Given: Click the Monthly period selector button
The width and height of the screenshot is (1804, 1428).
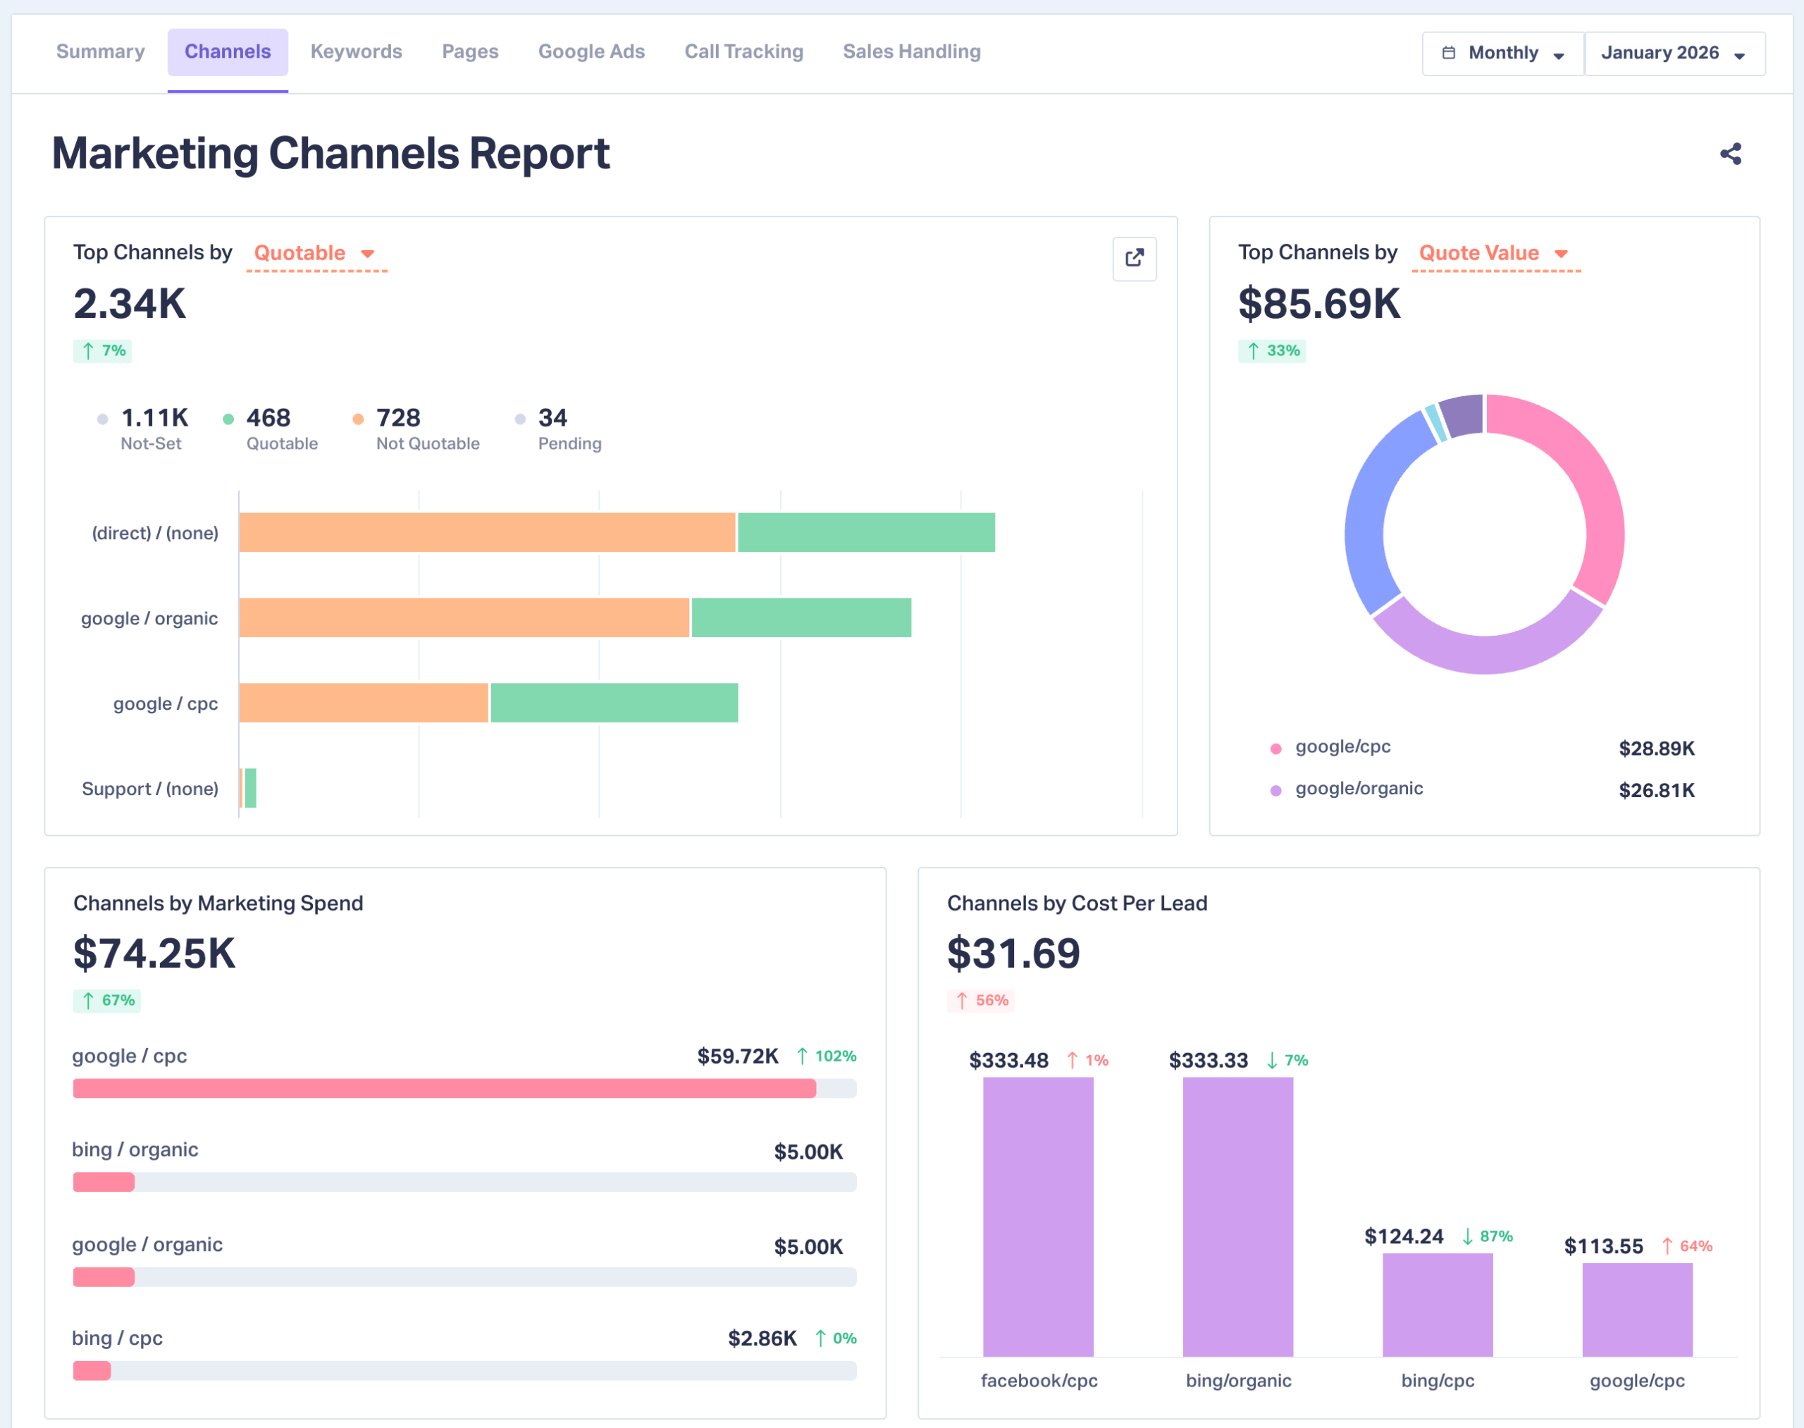Looking at the screenshot, I should tap(1502, 54).
